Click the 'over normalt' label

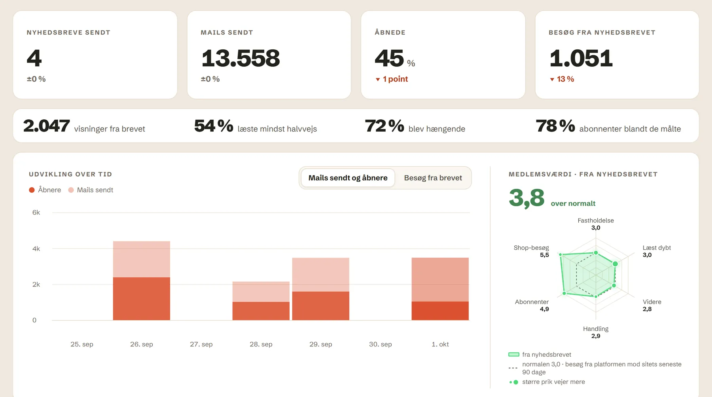573,203
